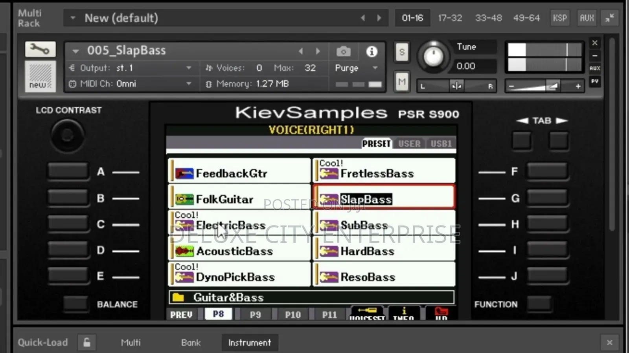Toggle the BALANCE button
The image size is (629, 353).
(x=75, y=304)
